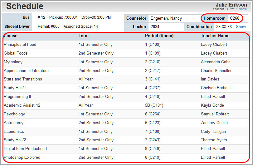Image resolution: width=253 pixels, height=165 pixels.
Task: Click the Period (Room) column header
Action: pyautogui.click(x=159, y=36)
